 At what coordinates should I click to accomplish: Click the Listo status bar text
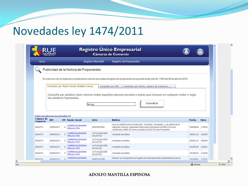point(17,165)
